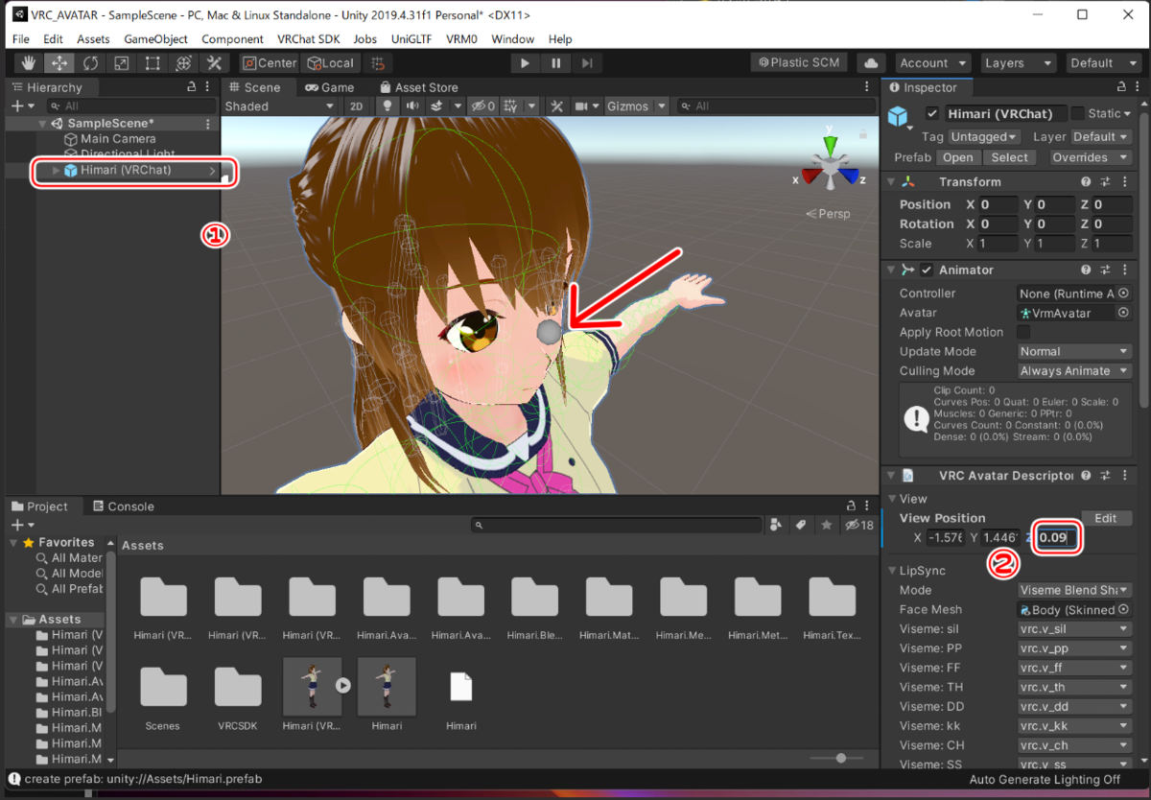Click Search by Type icon in Project
Viewport: 1151px width, 800px height.
pyautogui.click(x=777, y=525)
